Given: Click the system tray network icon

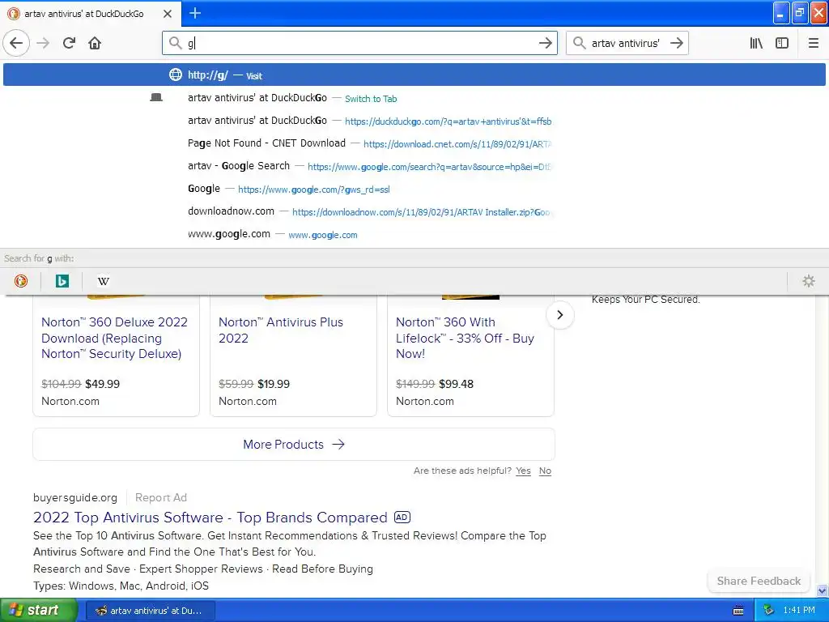Looking at the screenshot, I should coord(768,611).
